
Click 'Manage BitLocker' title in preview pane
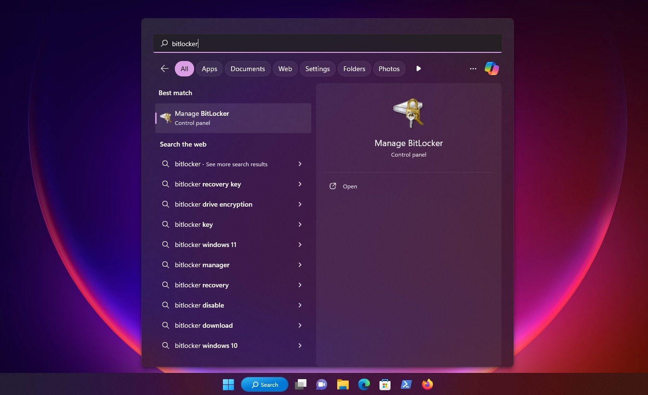point(409,143)
